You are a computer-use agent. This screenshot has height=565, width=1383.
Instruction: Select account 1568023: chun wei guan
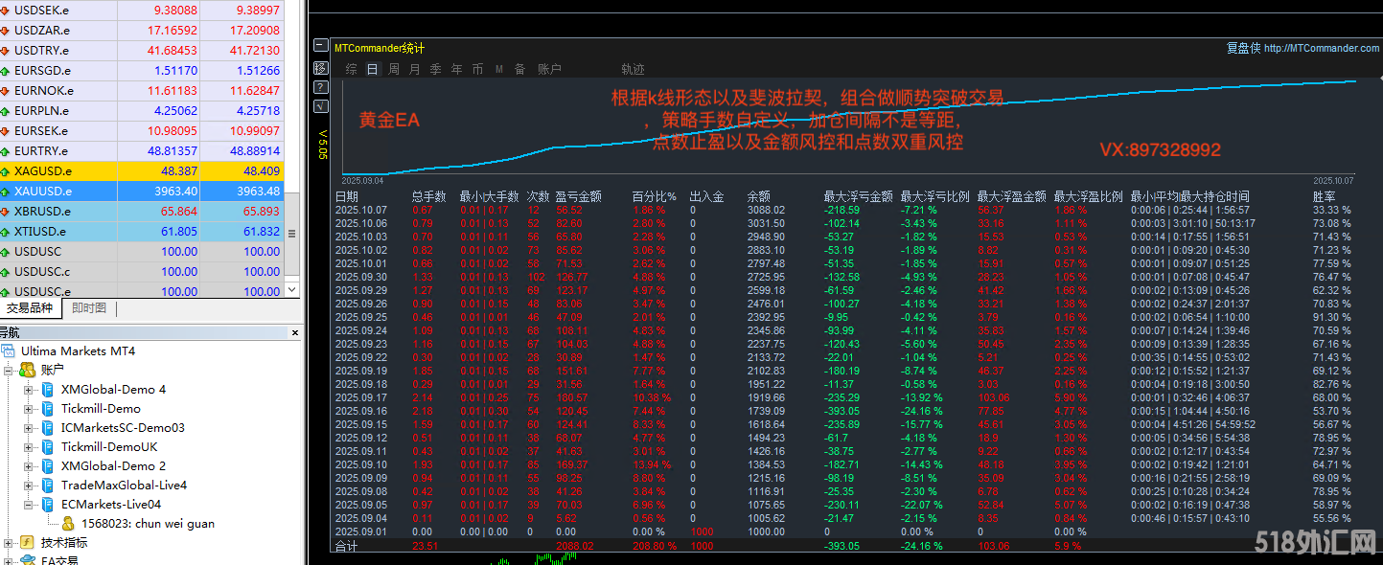click(x=147, y=523)
